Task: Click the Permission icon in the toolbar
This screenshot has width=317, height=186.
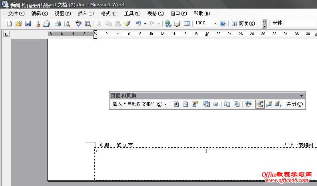Action: pos(37,24)
